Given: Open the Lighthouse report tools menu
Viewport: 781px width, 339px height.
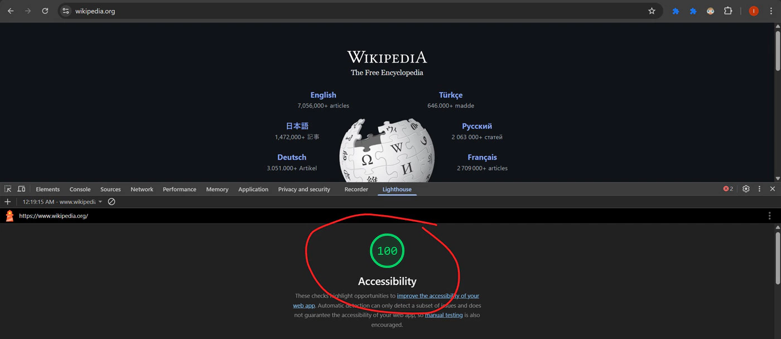Looking at the screenshot, I should click(x=770, y=216).
